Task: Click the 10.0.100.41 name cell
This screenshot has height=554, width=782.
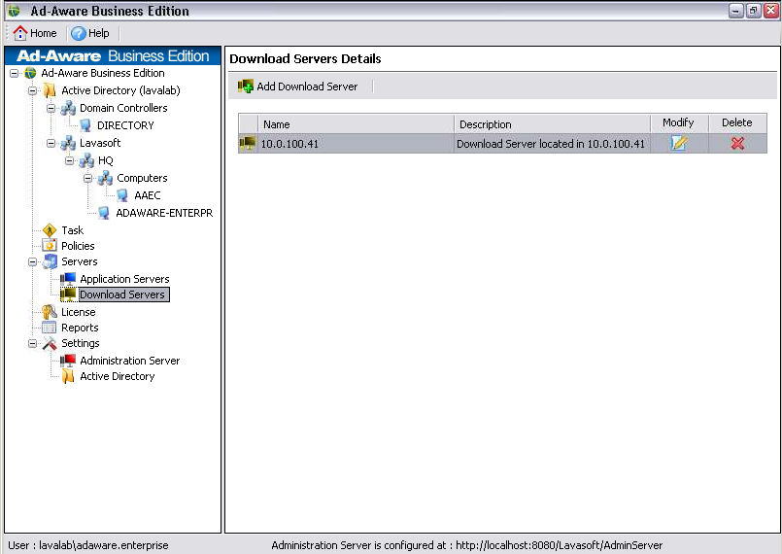Action: point(356,144)
